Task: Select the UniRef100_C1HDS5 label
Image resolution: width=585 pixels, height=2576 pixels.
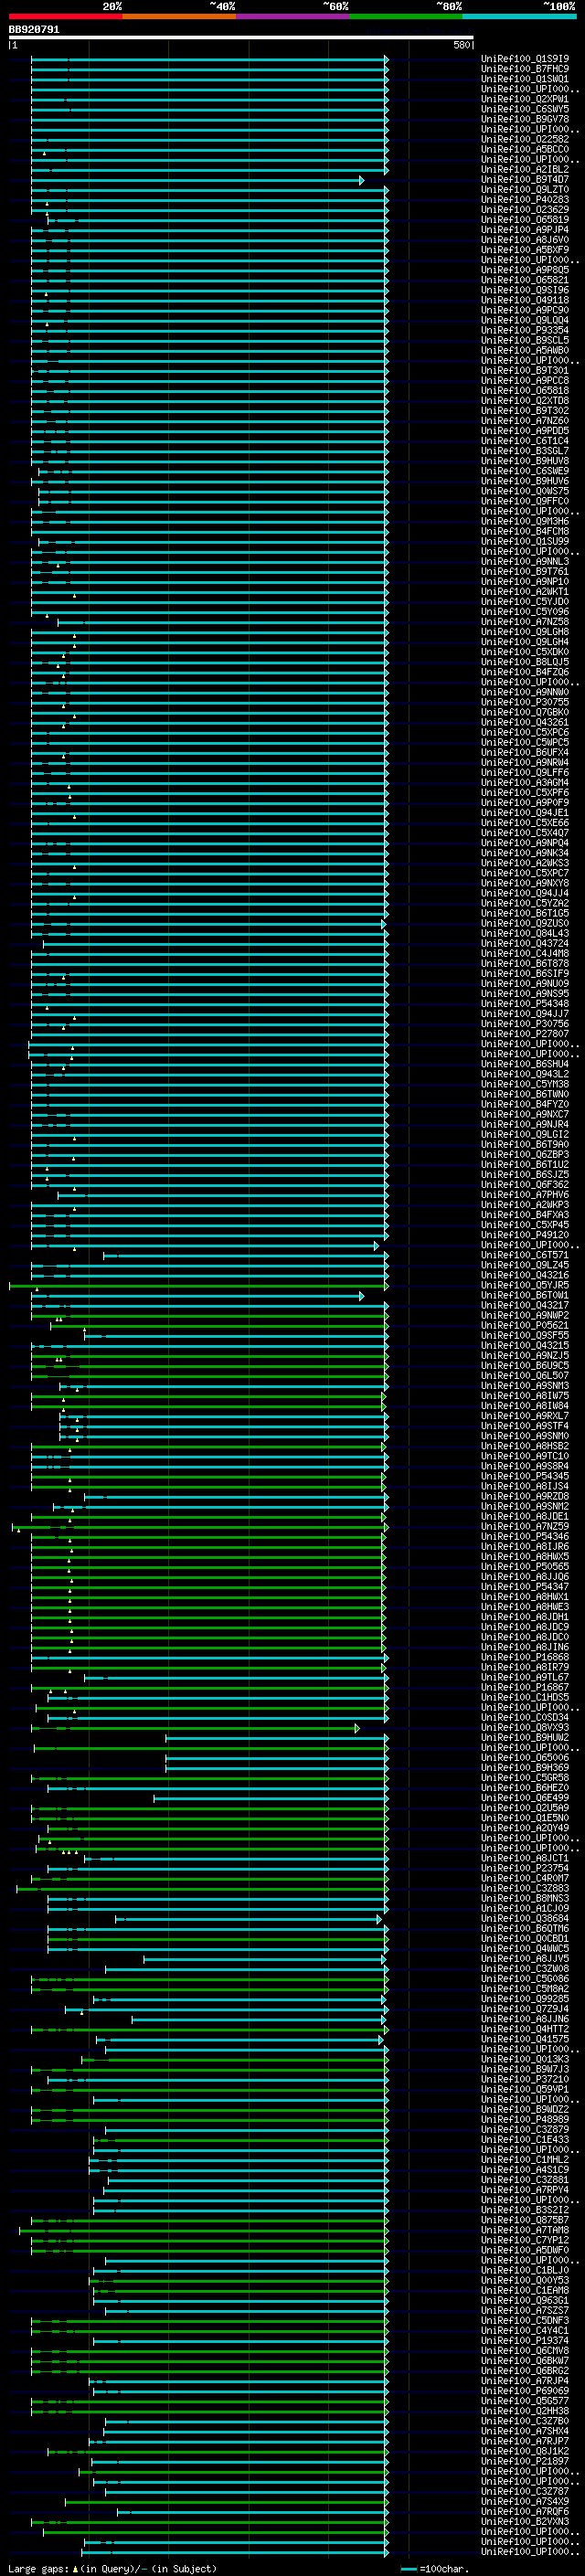Action: (525, 1697)
